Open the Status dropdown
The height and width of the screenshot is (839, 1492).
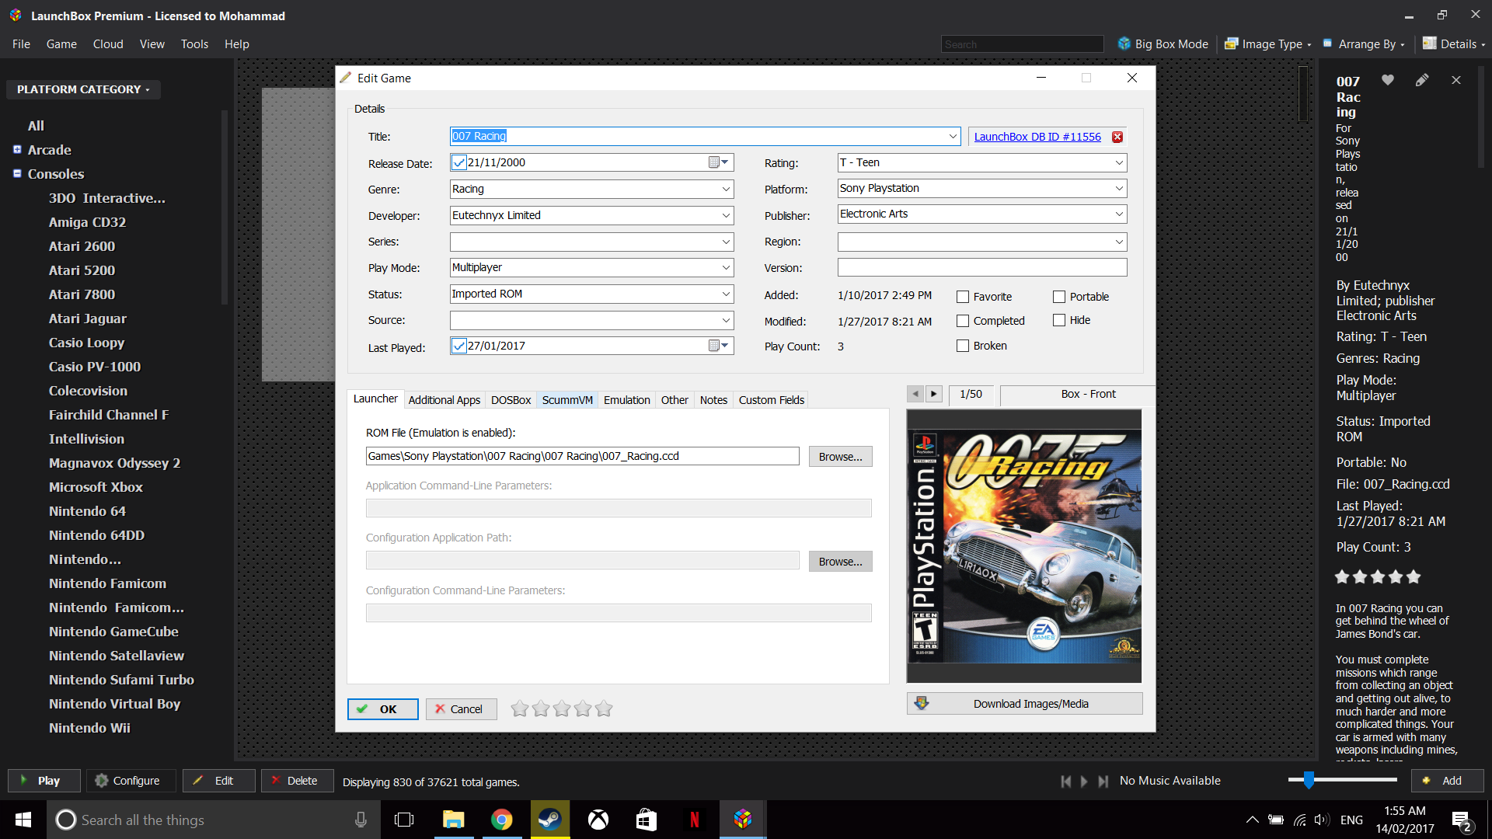[726, 294]
